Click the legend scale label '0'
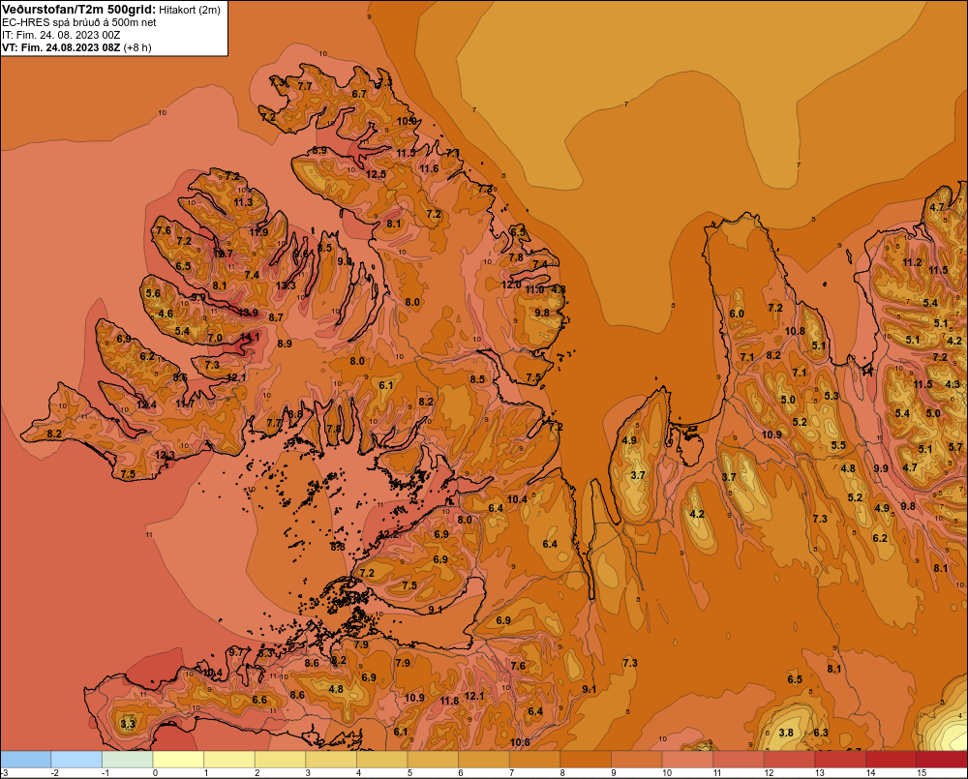968x779 pixels. [155, 773]
